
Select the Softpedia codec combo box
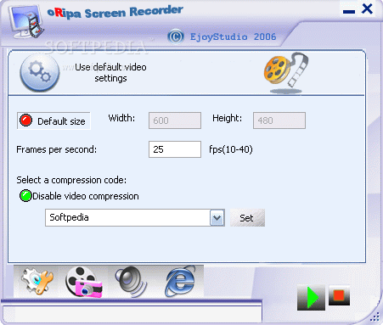(135, 217)
